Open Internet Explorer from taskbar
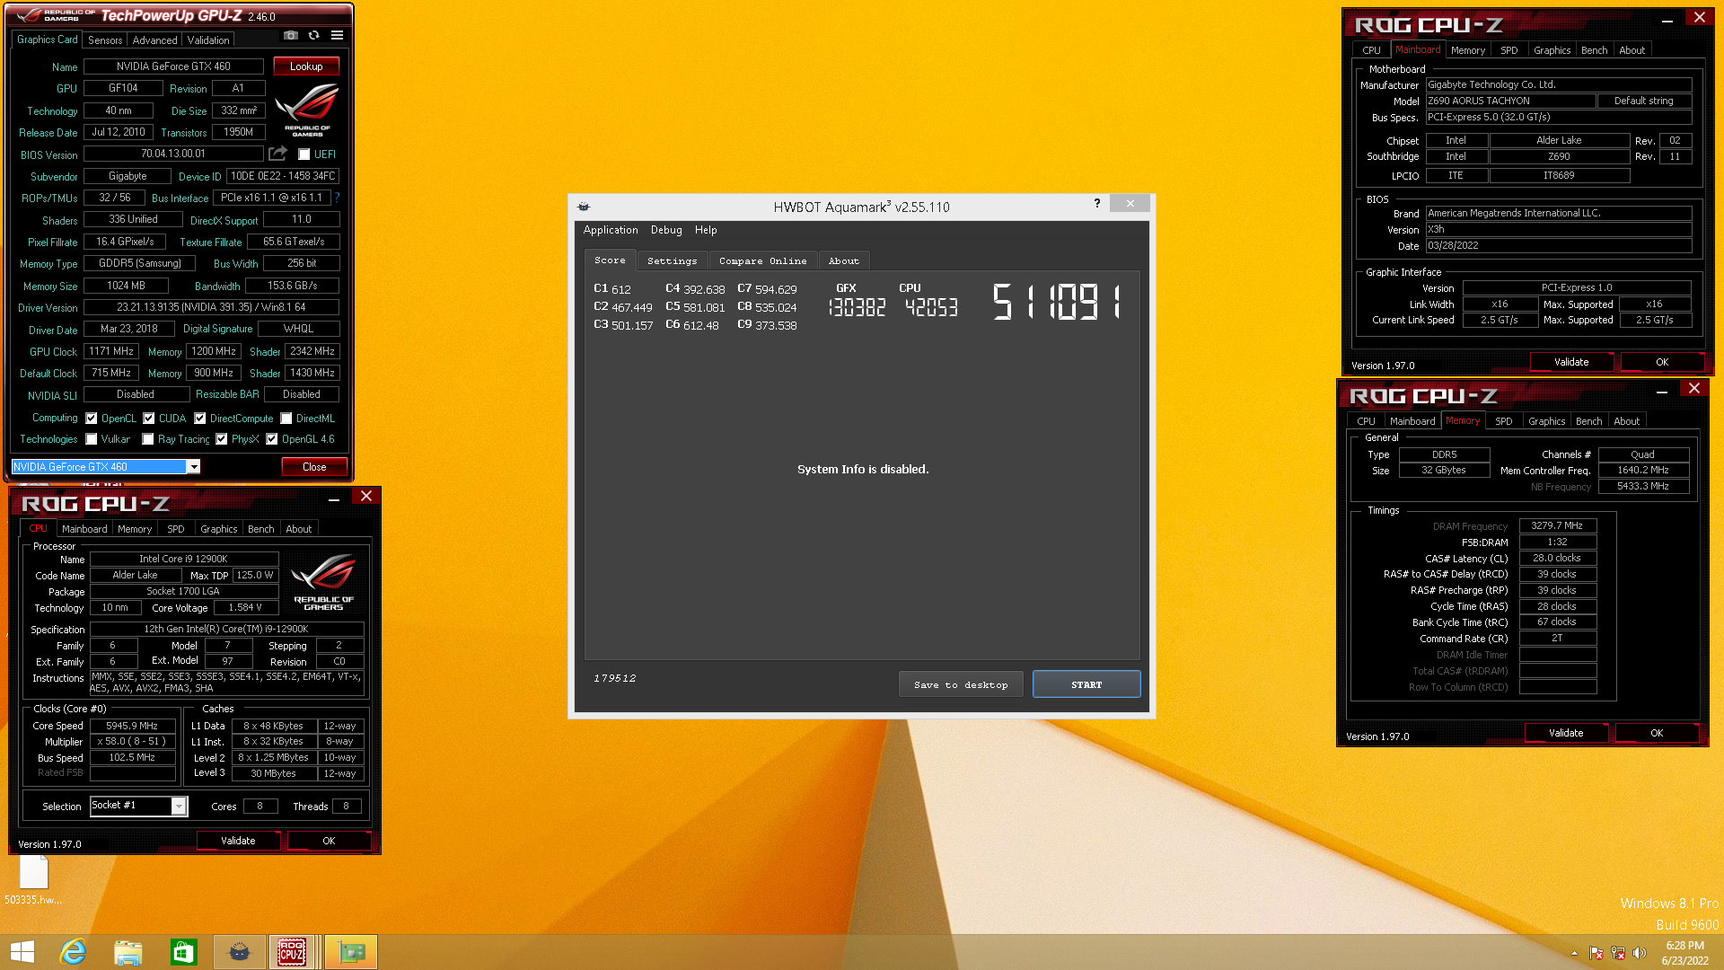Viewport: 1724px width, 970px height. coord(73,952)
